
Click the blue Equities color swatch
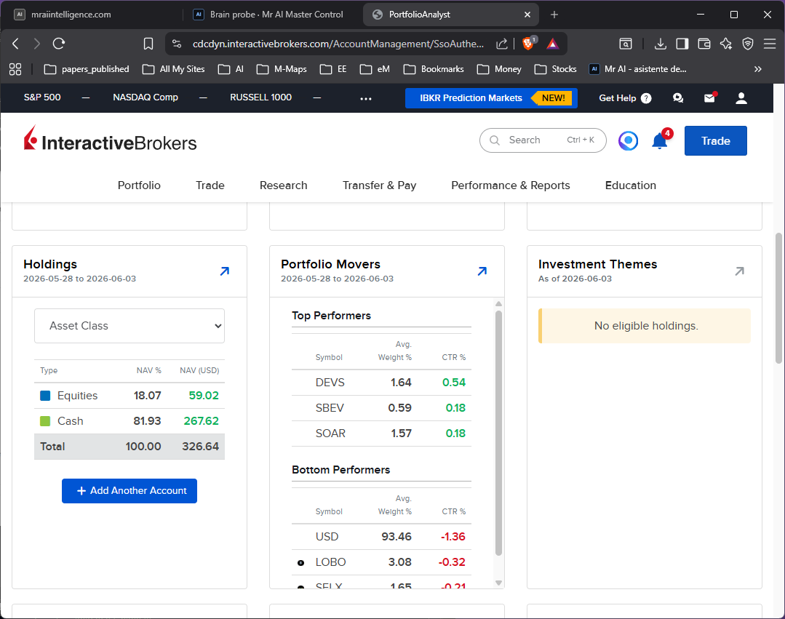pyautogui.click(x=45, y=396)
